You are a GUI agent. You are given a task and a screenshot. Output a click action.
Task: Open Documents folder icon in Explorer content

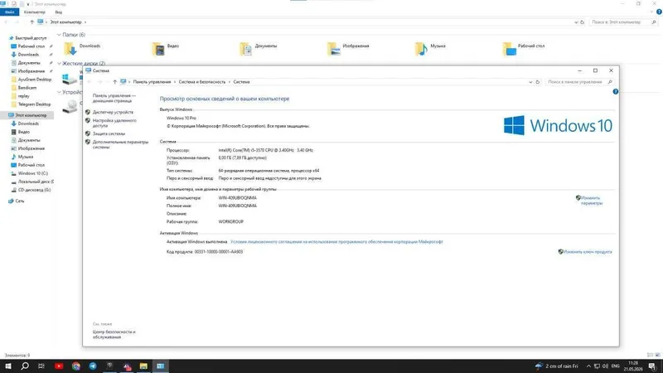245,49
